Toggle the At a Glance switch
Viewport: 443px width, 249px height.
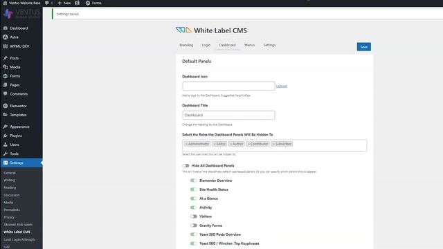coord(194,199)
